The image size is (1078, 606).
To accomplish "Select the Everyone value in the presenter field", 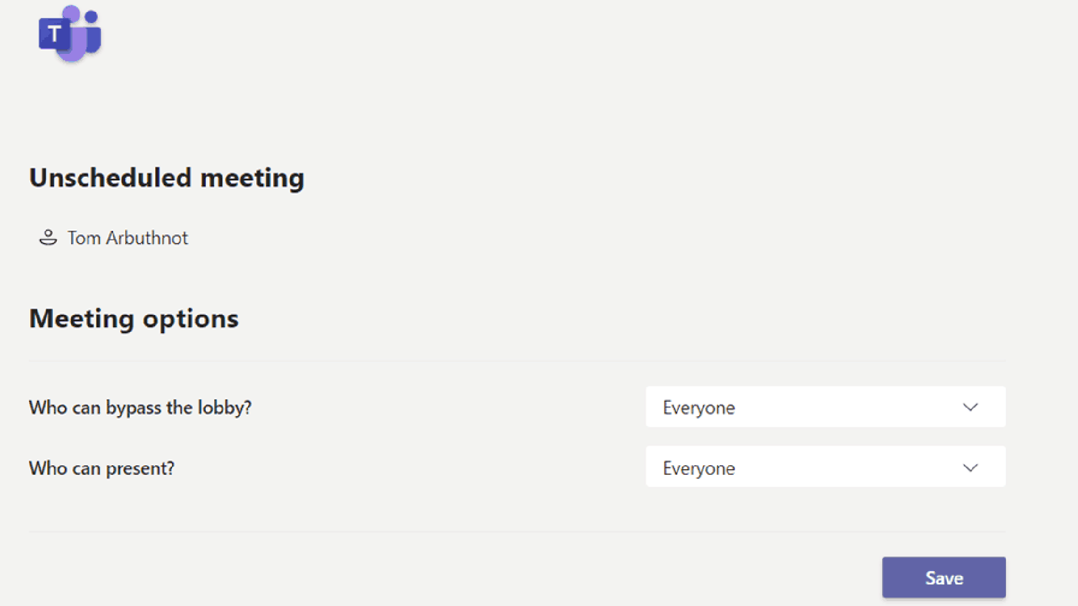I will [x=698, y=469].
